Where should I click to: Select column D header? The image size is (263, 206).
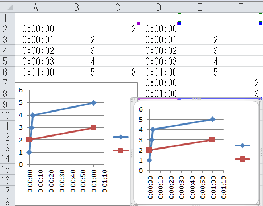pyautogui.click(x=159, y=7)
